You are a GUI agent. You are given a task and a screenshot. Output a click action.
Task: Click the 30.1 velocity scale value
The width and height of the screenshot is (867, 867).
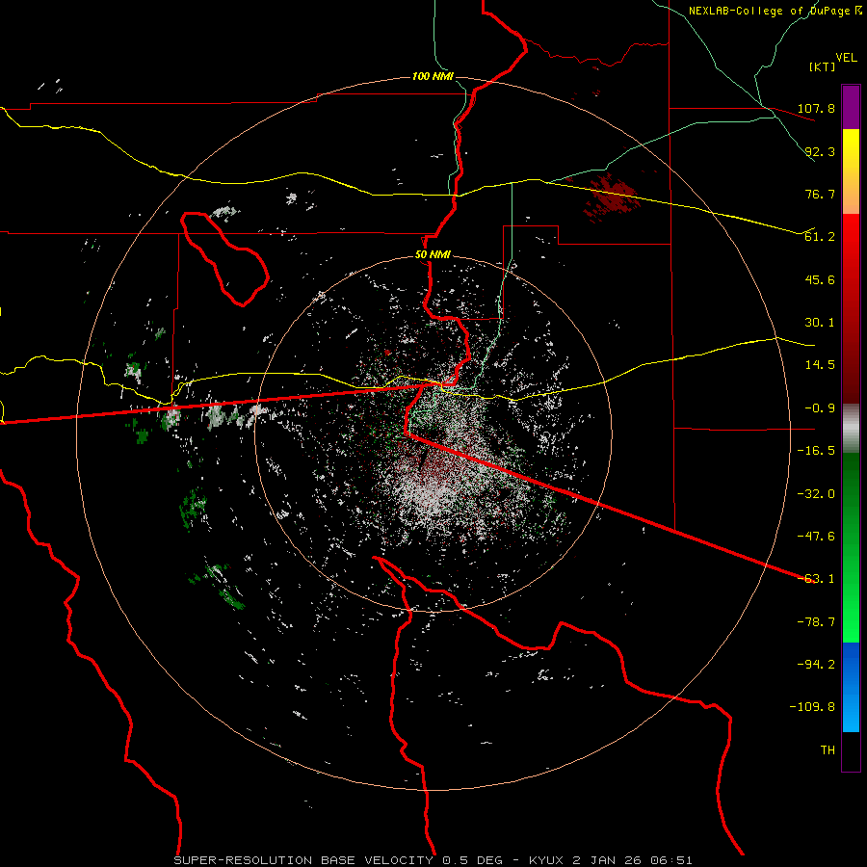pos(820,323)
